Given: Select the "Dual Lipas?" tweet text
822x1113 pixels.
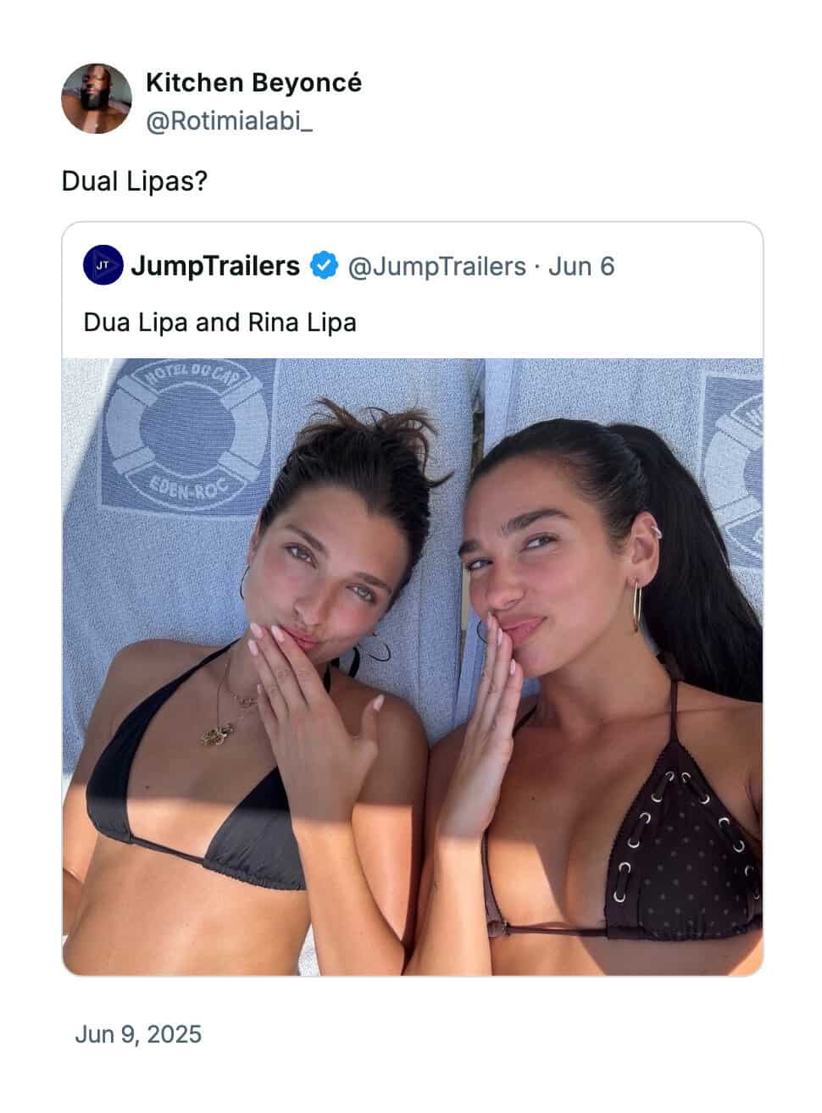Looking at the screenshot, I should [x=135, y=180].
